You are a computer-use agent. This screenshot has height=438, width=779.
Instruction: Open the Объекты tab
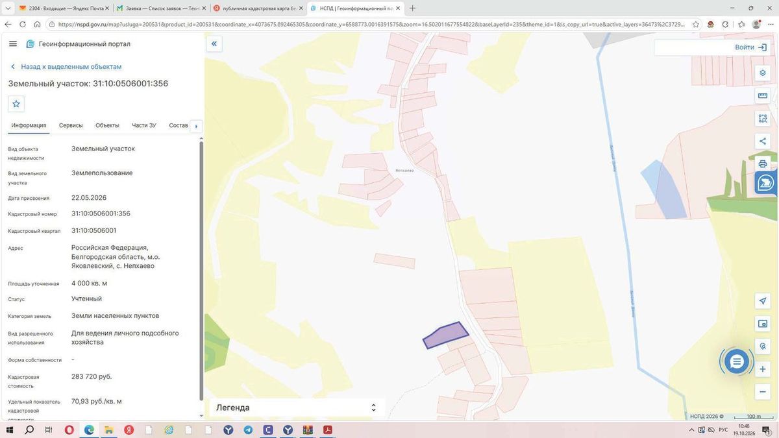(107, 125)
